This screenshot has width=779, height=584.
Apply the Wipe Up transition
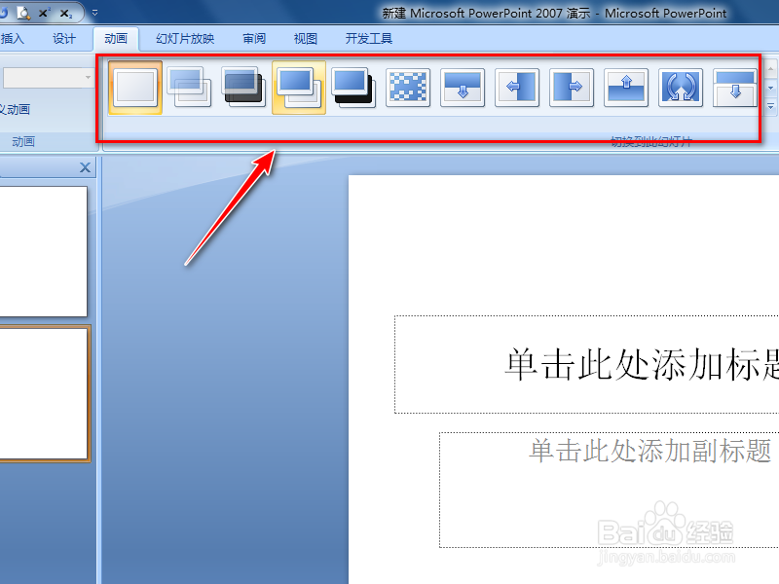coord(626,88)
